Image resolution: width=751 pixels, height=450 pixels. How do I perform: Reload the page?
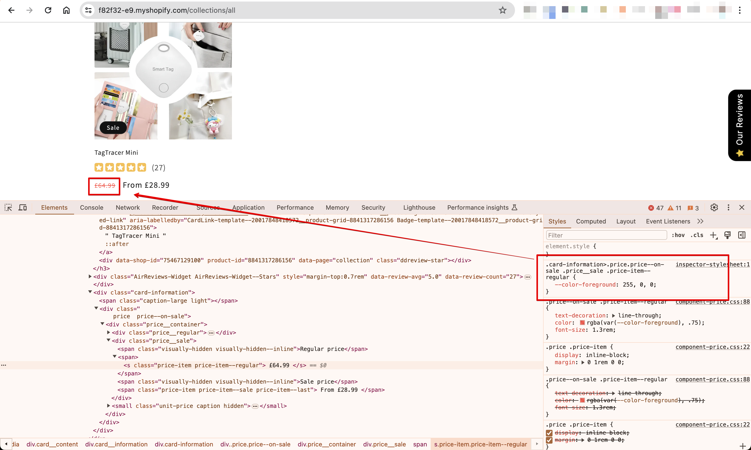point(48,10)
